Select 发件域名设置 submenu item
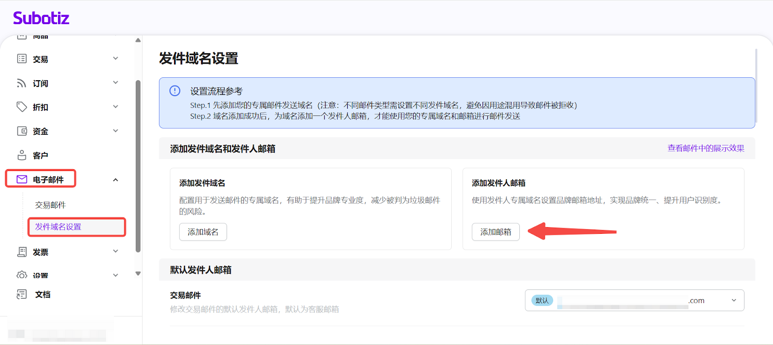This screenshot has width=773, height=345. 58,227
